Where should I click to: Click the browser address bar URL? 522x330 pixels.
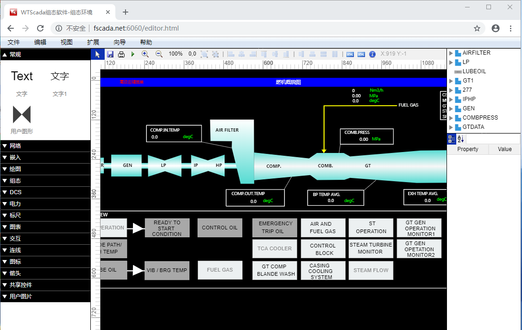click(136, 28)
